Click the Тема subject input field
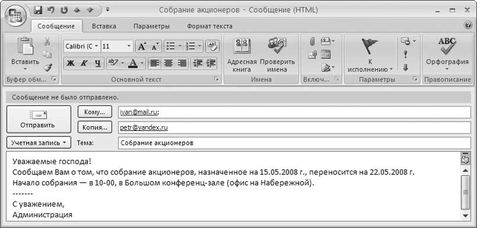477x228 pixels. click(295, 143)
